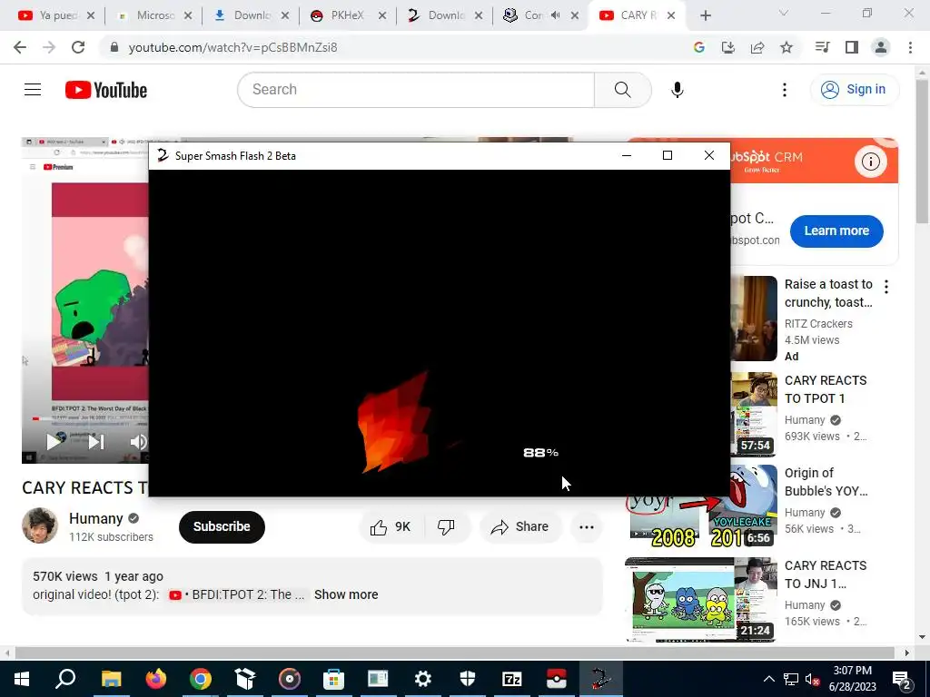Focus the YouTube search field
This screenshot has height=697, width=930.
(416, 90)
